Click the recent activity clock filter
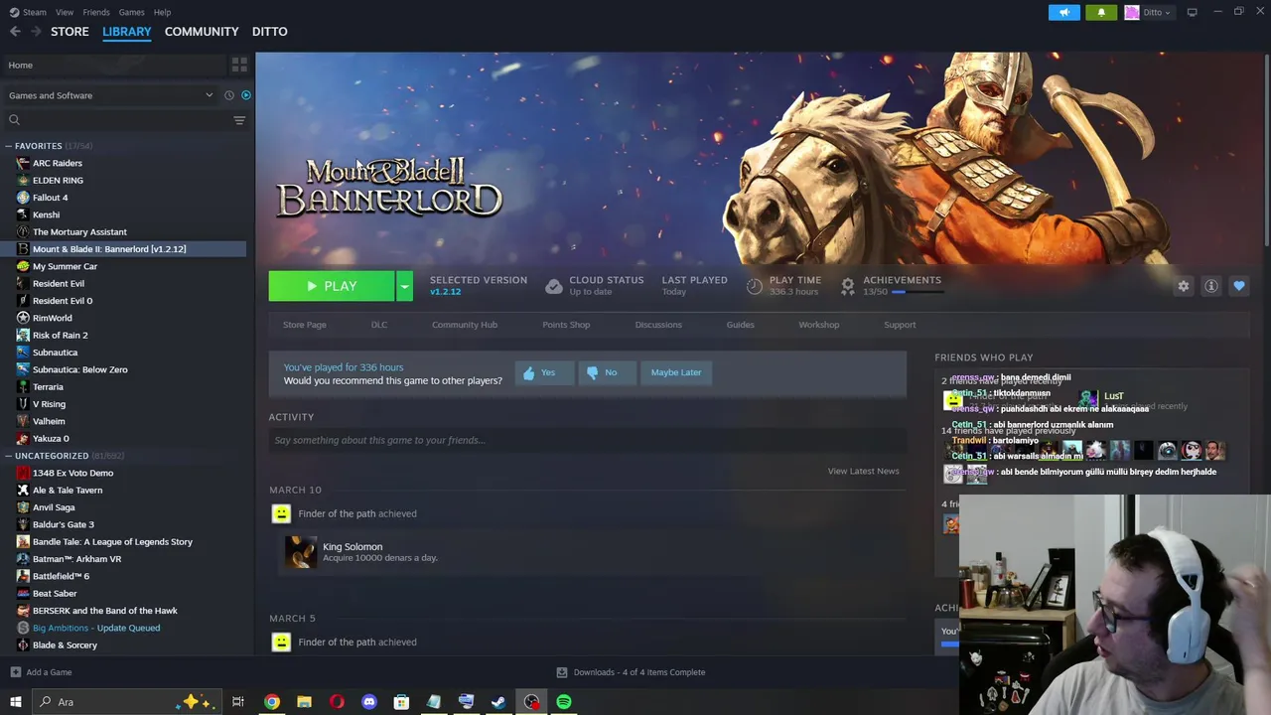Image resolution: width=1271 pixels, height=715 pixels. pyautogui.click(x=229, y=95)
